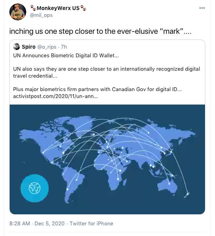Image resolution: width=215 pixels, height=236 pixels.
Task: Open the activistpost.com article link
Action: 55,96
